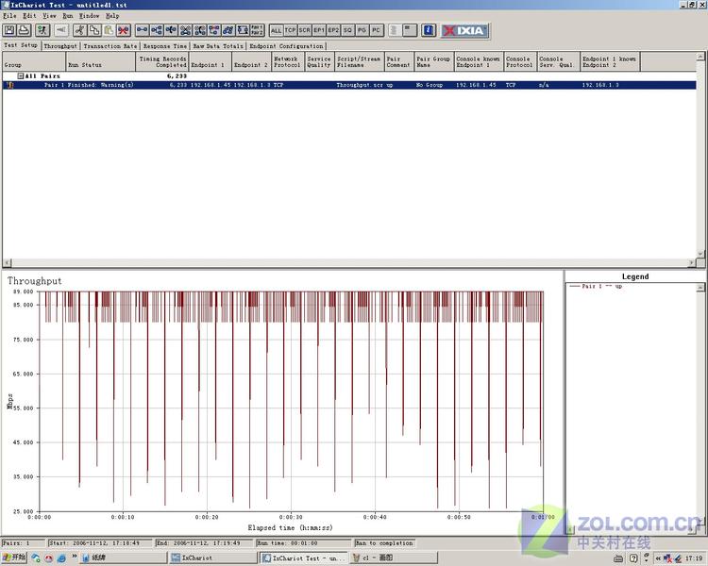Image resolution: width=708 pixels, height=566 pixels.
Task: Click the Script/Stream Filename column header
Action: [360, 62]
